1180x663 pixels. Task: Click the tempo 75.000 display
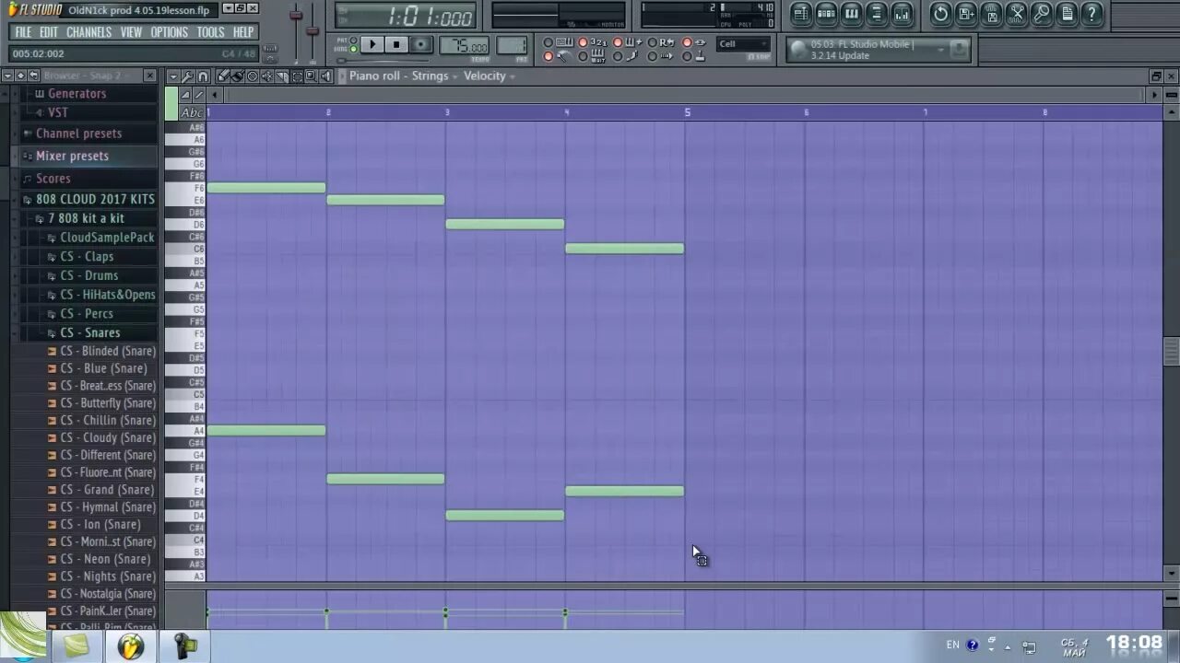465,46
